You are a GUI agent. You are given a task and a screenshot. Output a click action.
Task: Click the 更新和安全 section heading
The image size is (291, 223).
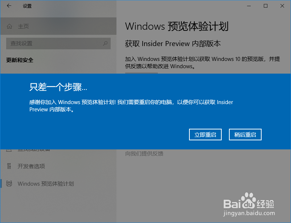pos(20,60)
